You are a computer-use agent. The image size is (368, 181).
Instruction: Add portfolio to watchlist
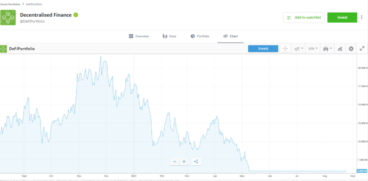(x=303, y=17)
